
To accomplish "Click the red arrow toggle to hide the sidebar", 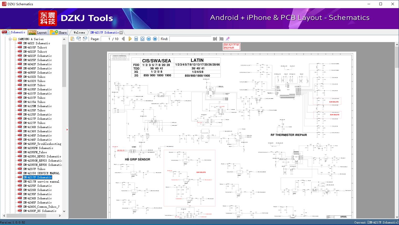I will pos(67,130).
